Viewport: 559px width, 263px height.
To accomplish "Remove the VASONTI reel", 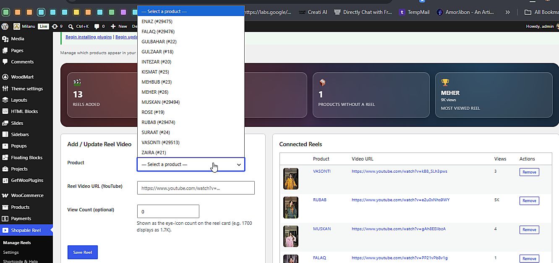I will (x=529, y=172).
